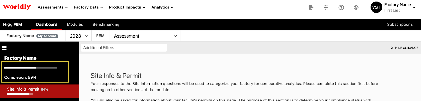Toggle the hamburger sidebar menu icon
This screenshot has width=421, height=101.
point(4,48)
